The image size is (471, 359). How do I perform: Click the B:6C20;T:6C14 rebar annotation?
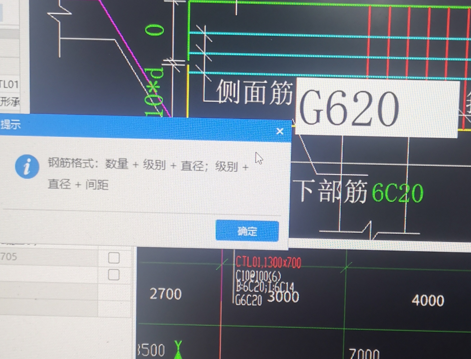coord(265,286)
